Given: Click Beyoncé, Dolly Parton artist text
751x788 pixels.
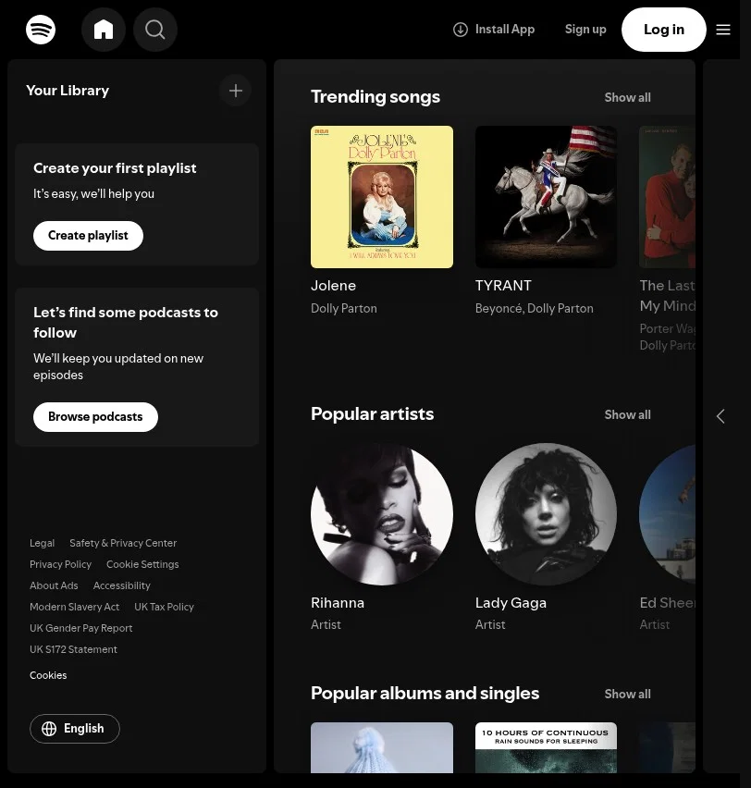Looking at the screenshot, I should (535, 308).
